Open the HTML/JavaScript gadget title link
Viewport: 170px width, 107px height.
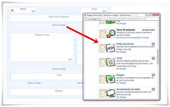125,44
